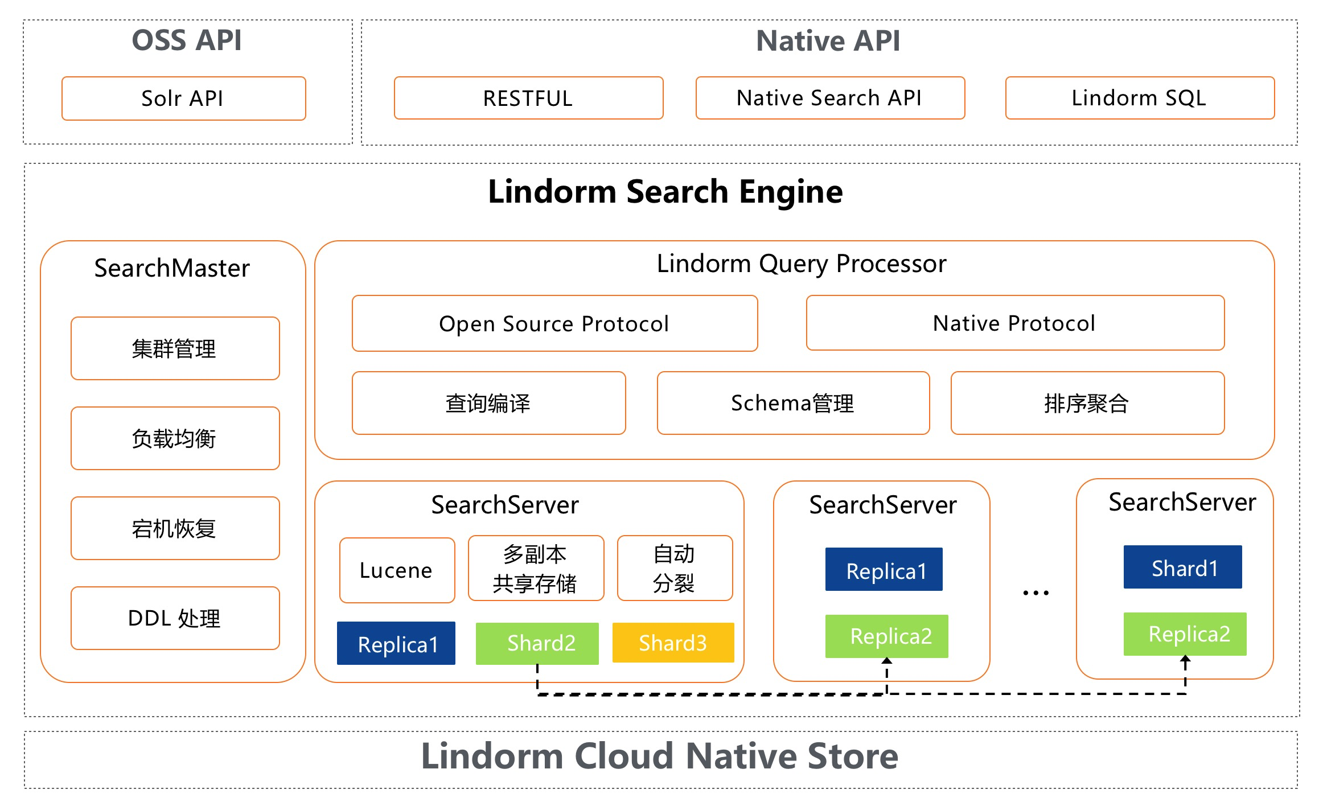Click the Schema管理 box
This screenshot has width=1323, height=806.
pyautogui.click(x=793, y=403)
